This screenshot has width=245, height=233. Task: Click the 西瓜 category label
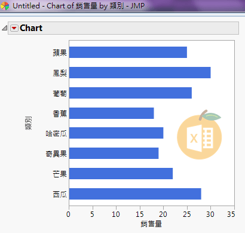coord(60,194)
